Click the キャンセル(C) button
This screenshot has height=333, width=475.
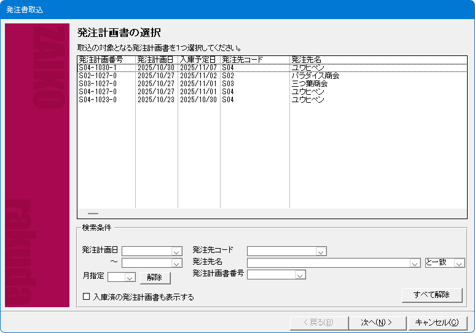click(437, 322)
